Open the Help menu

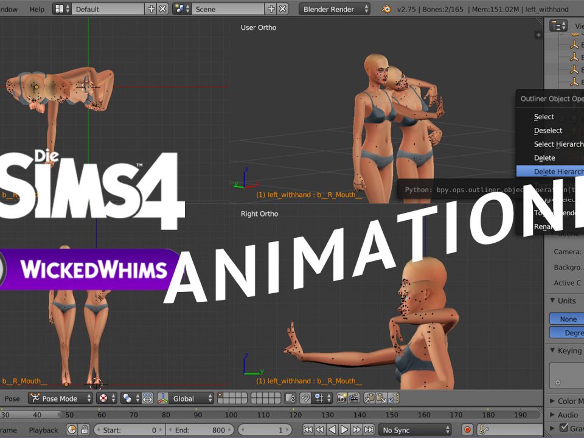click(37, 9)
